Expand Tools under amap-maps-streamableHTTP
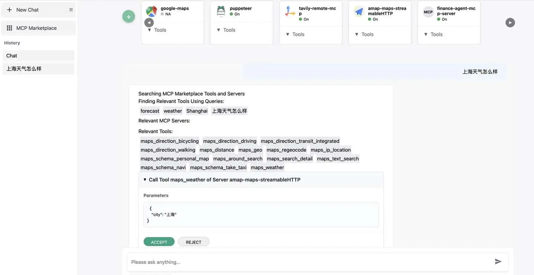This screenshot has width=534, height=275. (364, 34)
